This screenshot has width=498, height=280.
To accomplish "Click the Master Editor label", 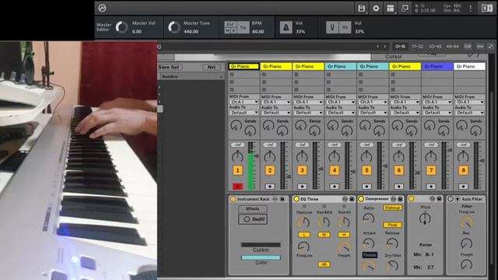I will 103,27.
